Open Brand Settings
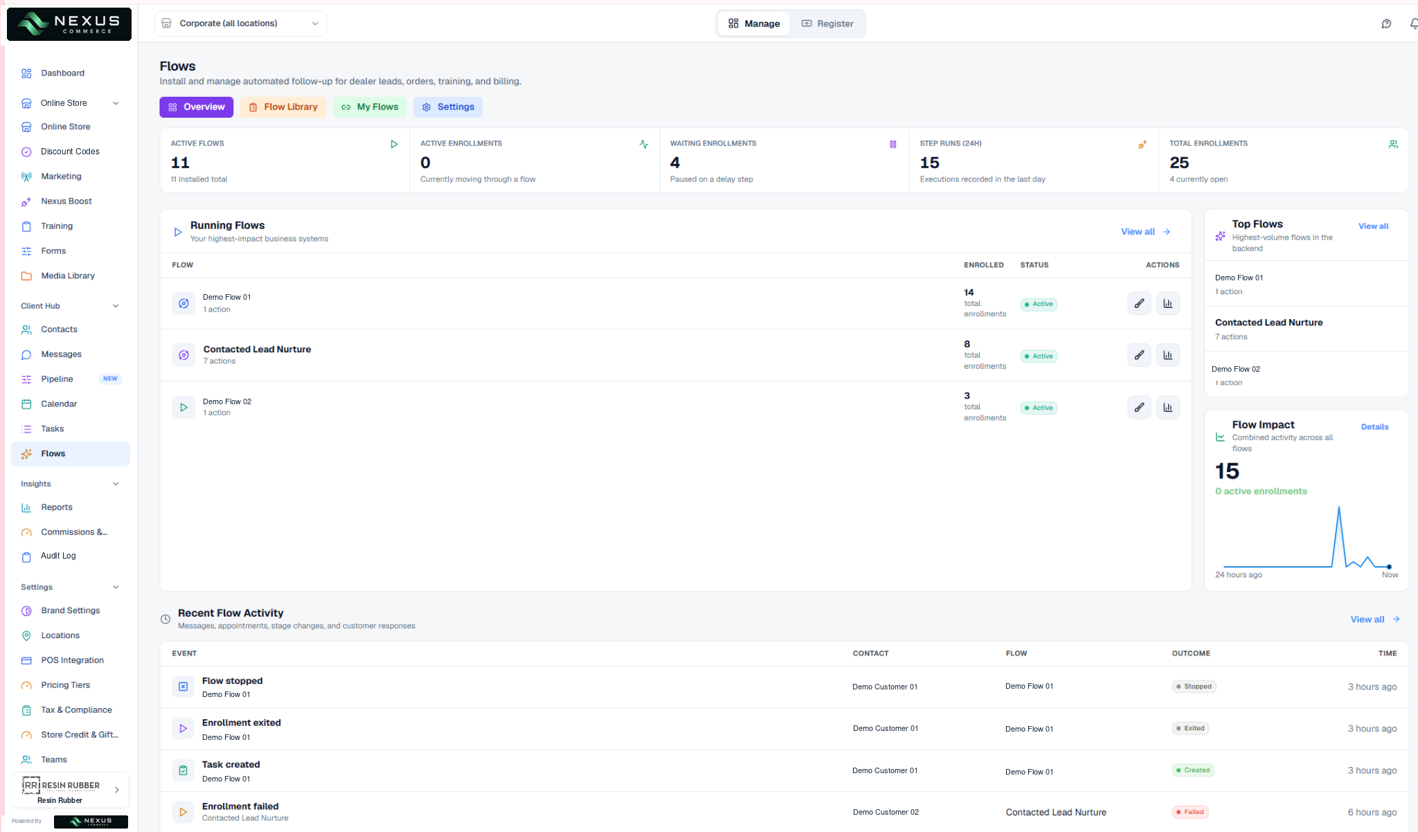Image resolution: width=1418 pixels, height=832 pixels. [x=70, y=611]
